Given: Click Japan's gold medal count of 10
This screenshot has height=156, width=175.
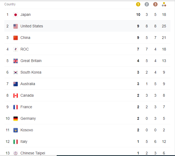Looking at the screenshot, I should pyautogui.click(x=138, y=14).
